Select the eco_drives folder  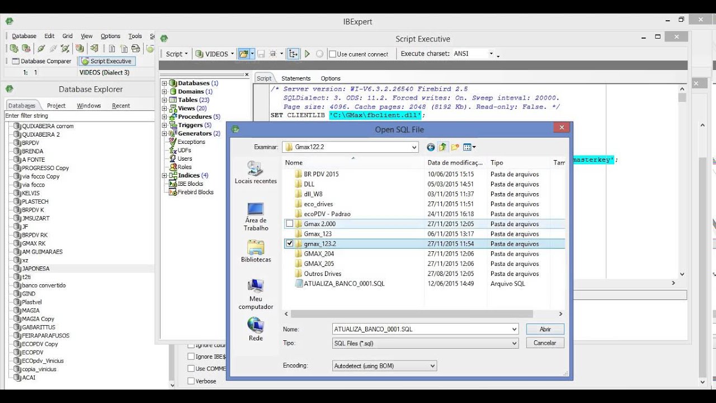[x=318, y=204]
